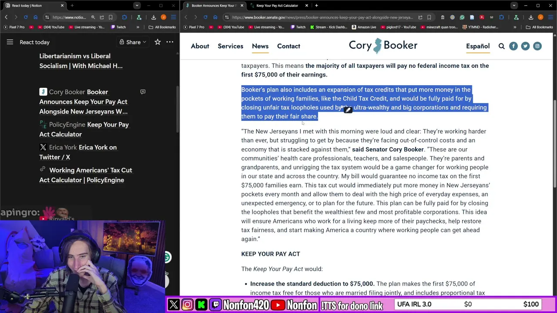Open the Libertarianism vs Liberal Socialism link

click(81, 61)
